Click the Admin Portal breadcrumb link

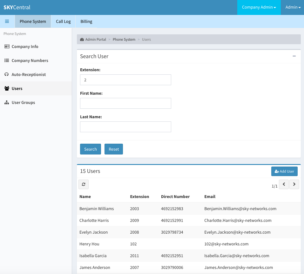(x=96, y=39)
